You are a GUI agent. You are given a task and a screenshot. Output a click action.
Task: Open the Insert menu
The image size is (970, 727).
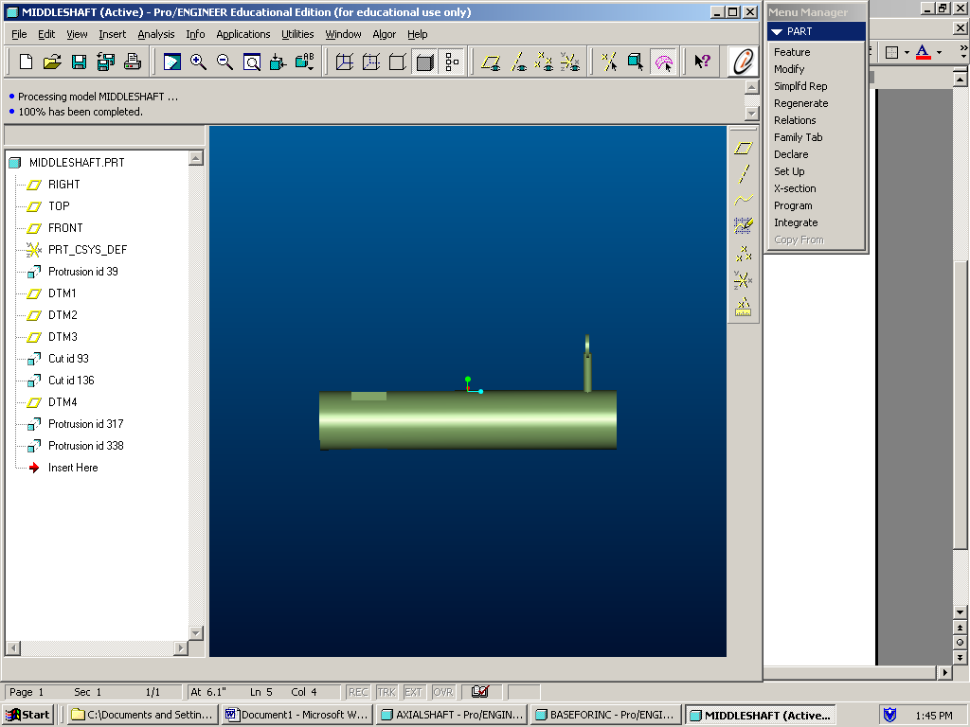point(112,34)
